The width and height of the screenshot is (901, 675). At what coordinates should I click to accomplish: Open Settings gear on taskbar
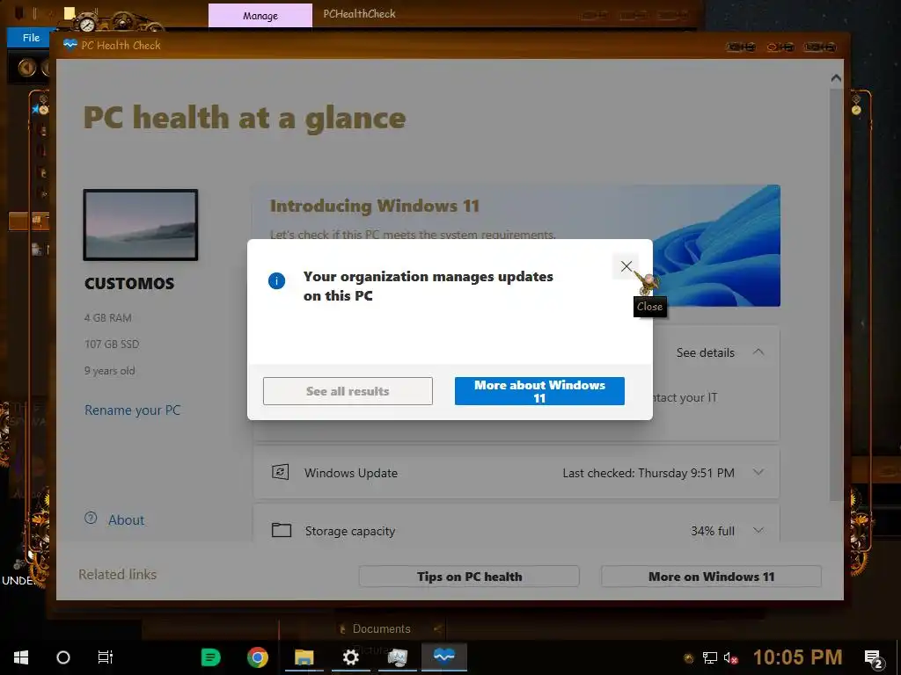(x=350, y=657)
